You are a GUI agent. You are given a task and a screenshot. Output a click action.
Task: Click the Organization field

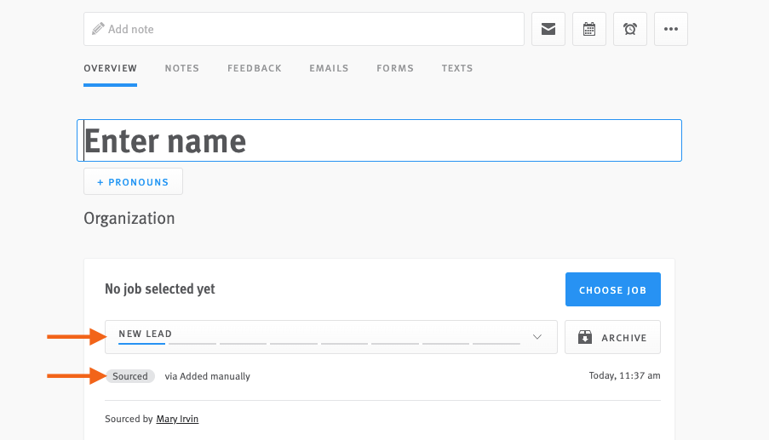[x=129, y=218]
